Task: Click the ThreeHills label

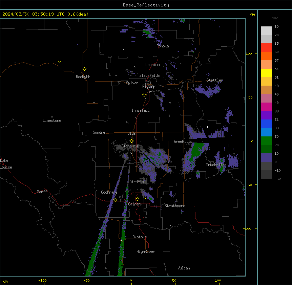Action: [182, 141]
